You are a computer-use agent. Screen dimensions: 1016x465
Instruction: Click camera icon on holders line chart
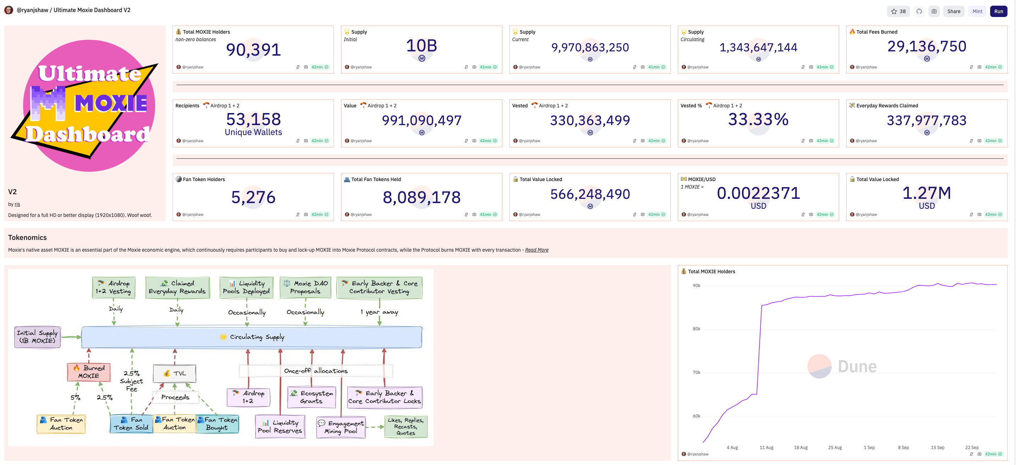(x=979, y=454)
